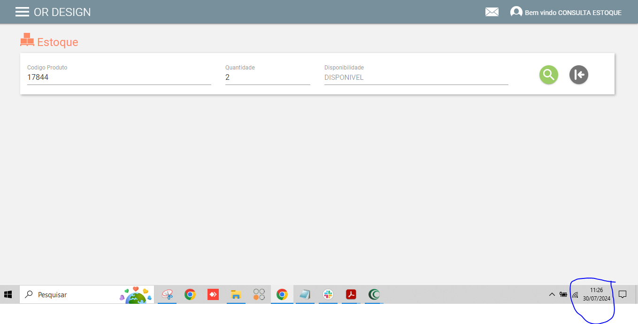This screenshot has width=638, height=324.
Task: Expand hidden system tray icons chevron
Action: tap(552, 294)
